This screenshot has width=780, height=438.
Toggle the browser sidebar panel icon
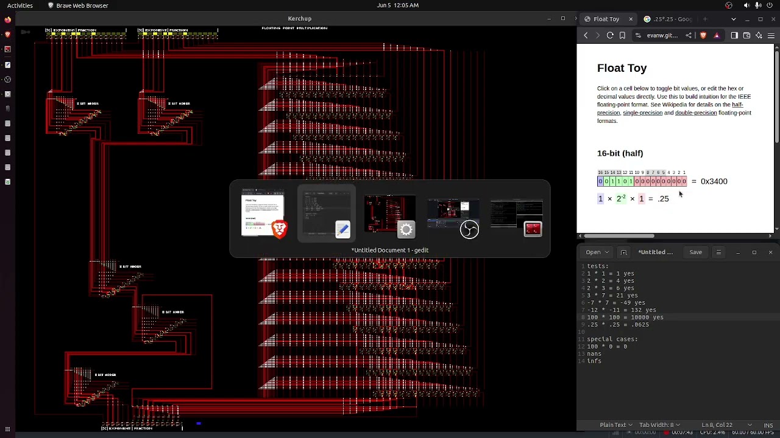click(x=734, y=35)
